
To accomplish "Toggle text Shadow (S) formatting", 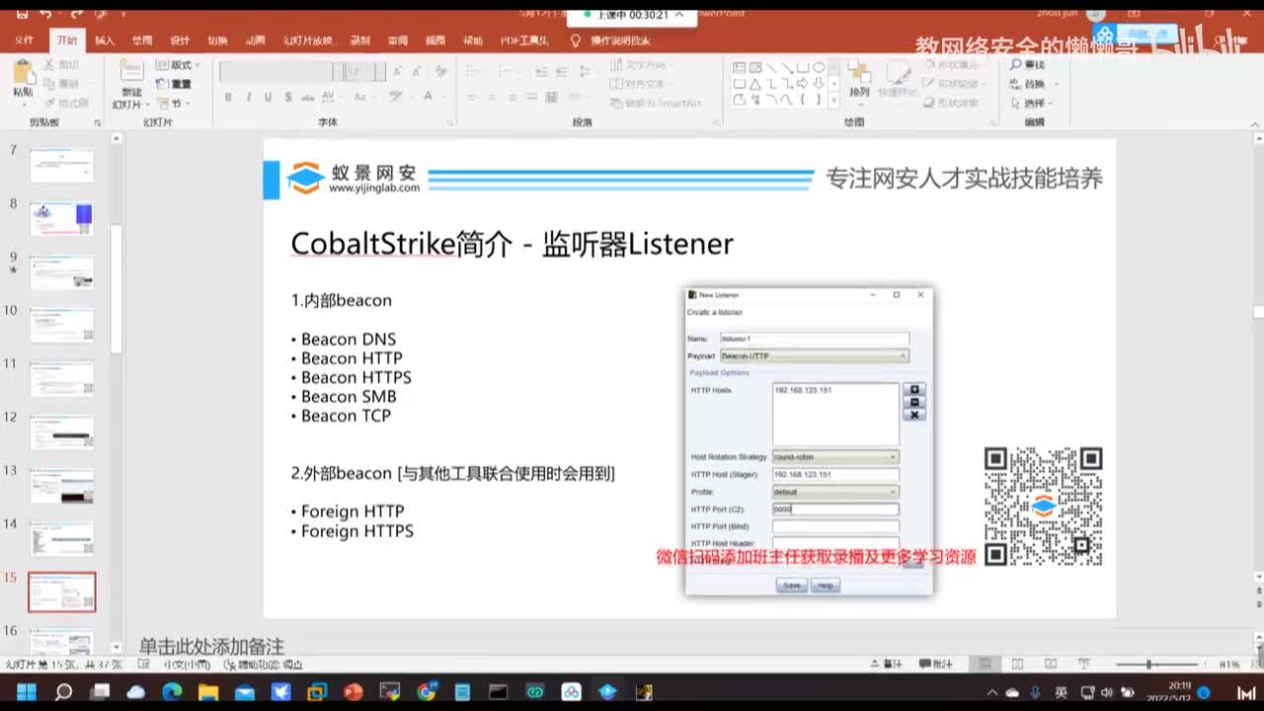I will click(287, 97).
